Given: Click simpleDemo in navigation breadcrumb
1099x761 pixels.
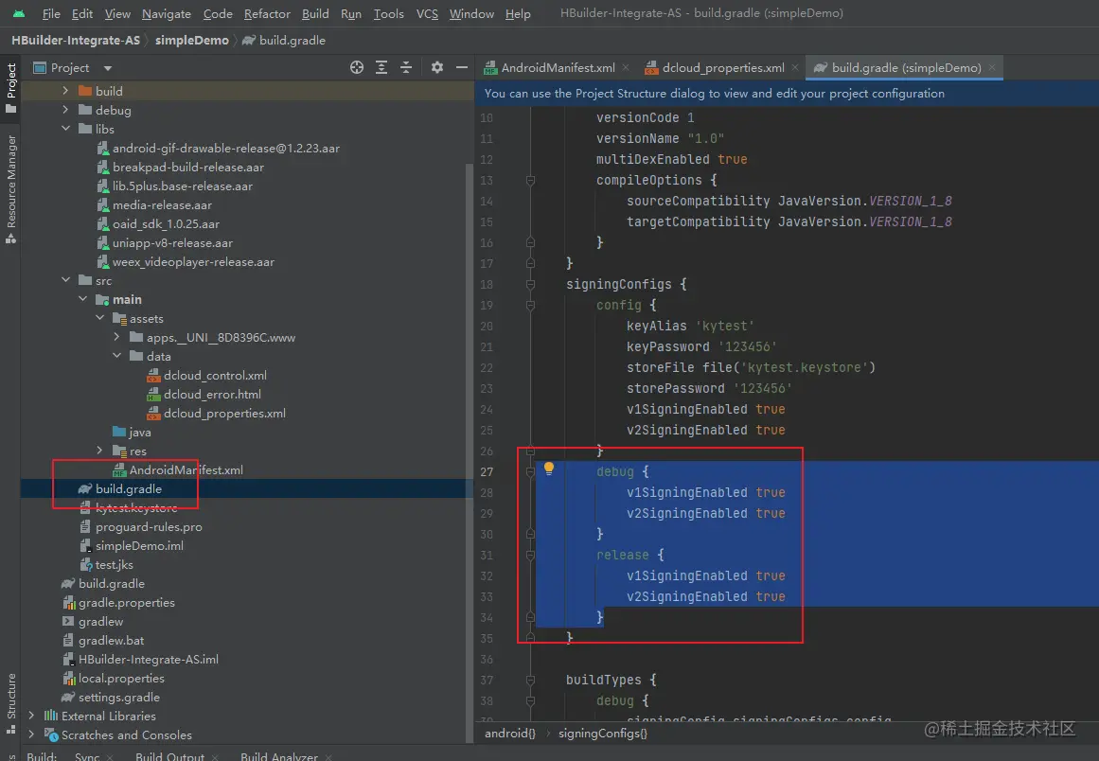Looking at the screenshot, I should (192, 40).
